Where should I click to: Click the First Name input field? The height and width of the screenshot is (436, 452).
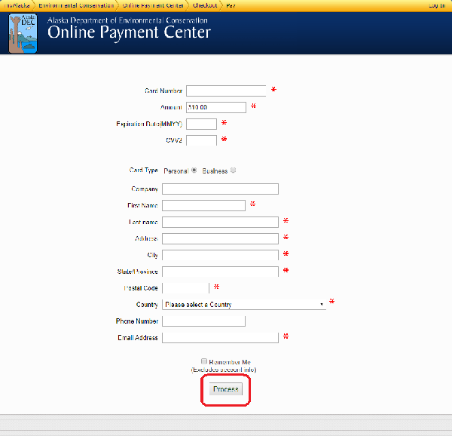coord(203,205)
